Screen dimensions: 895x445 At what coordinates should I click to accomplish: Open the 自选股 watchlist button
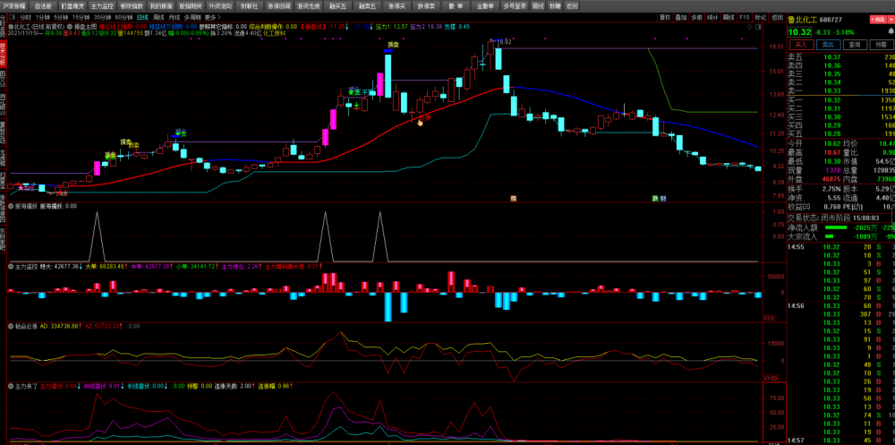pyautogui.click(x=42, y=6)
